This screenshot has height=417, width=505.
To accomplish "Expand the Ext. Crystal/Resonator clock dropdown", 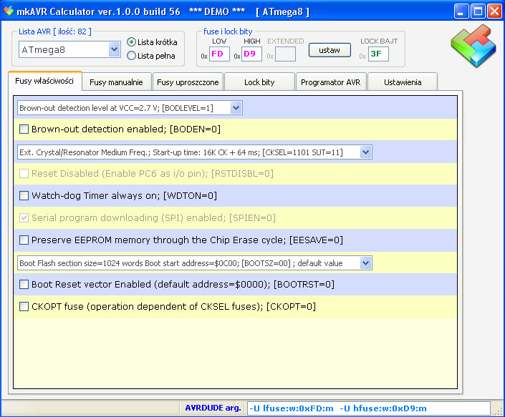I will pos(365,152).
